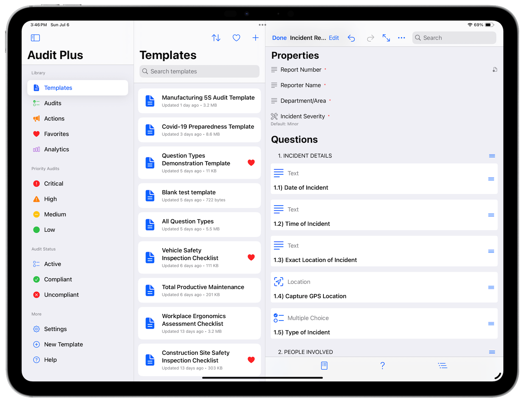Open the three-dot multitasking menu at top

[x=262, y=25]
